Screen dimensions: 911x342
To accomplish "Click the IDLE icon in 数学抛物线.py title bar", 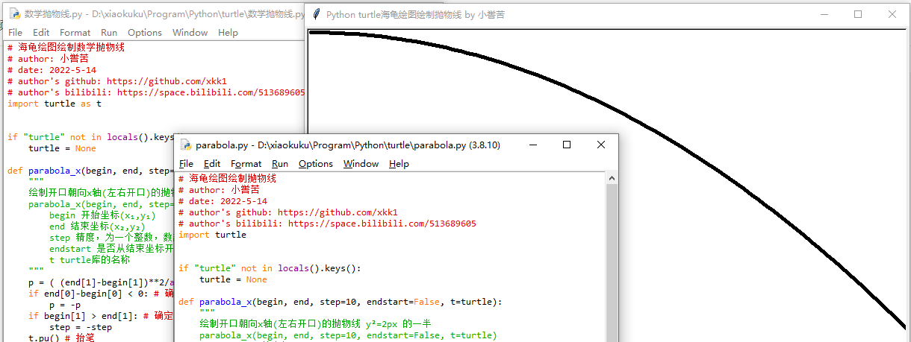I will [x=13, y=13].
